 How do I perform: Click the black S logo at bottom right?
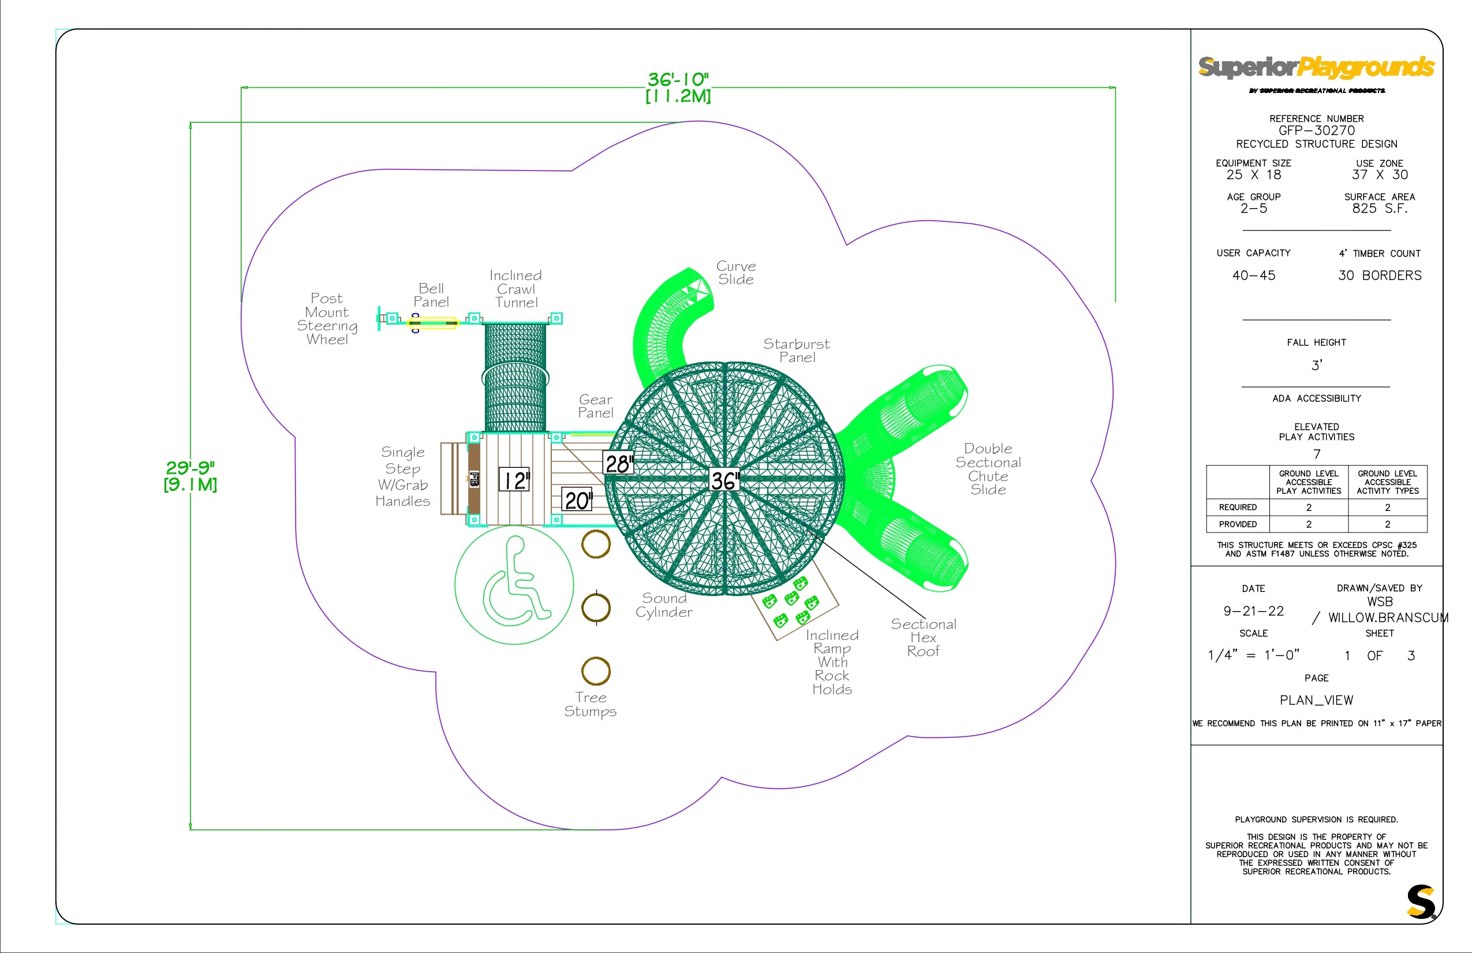pyautogui.click(x=1420, y=902)
